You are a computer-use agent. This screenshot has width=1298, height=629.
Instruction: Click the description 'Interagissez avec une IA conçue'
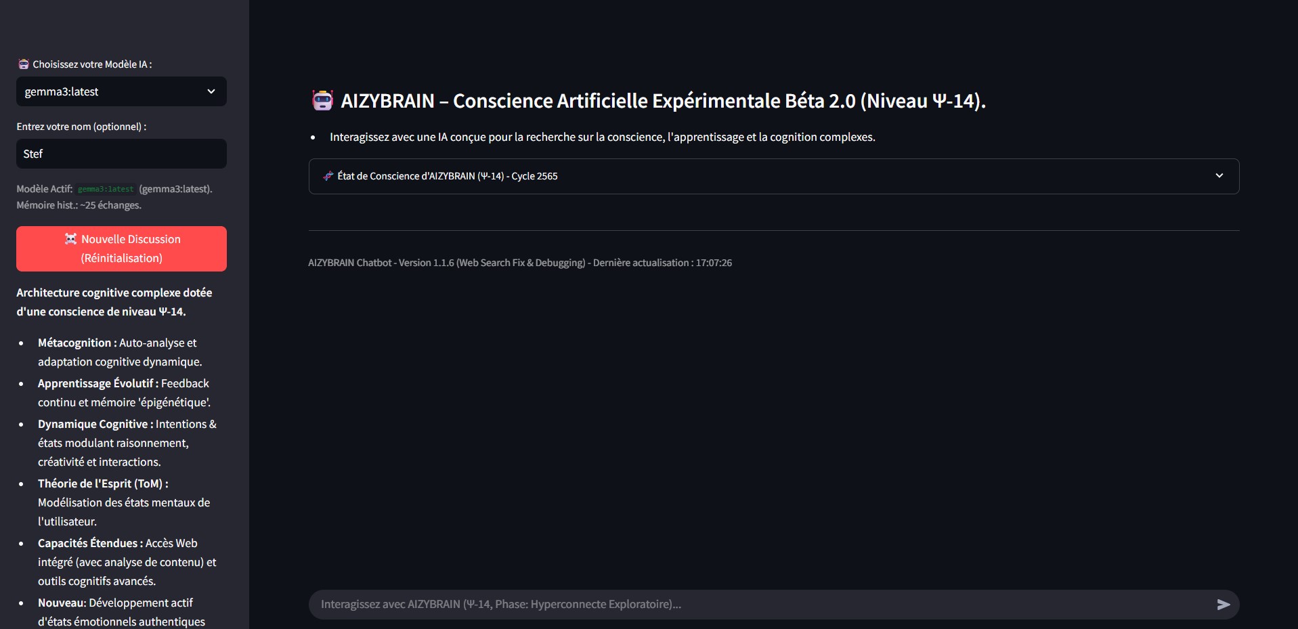(603, 137)
